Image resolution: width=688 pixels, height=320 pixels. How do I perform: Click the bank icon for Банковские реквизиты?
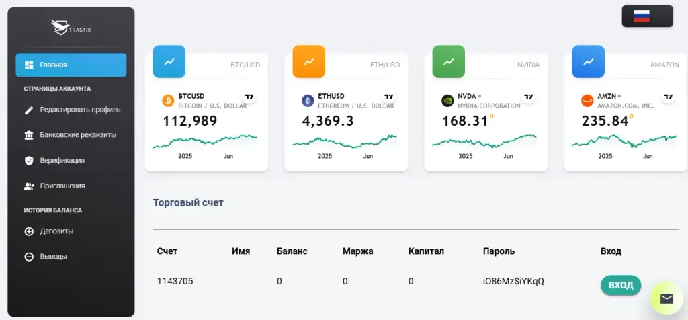click(29, 135)
